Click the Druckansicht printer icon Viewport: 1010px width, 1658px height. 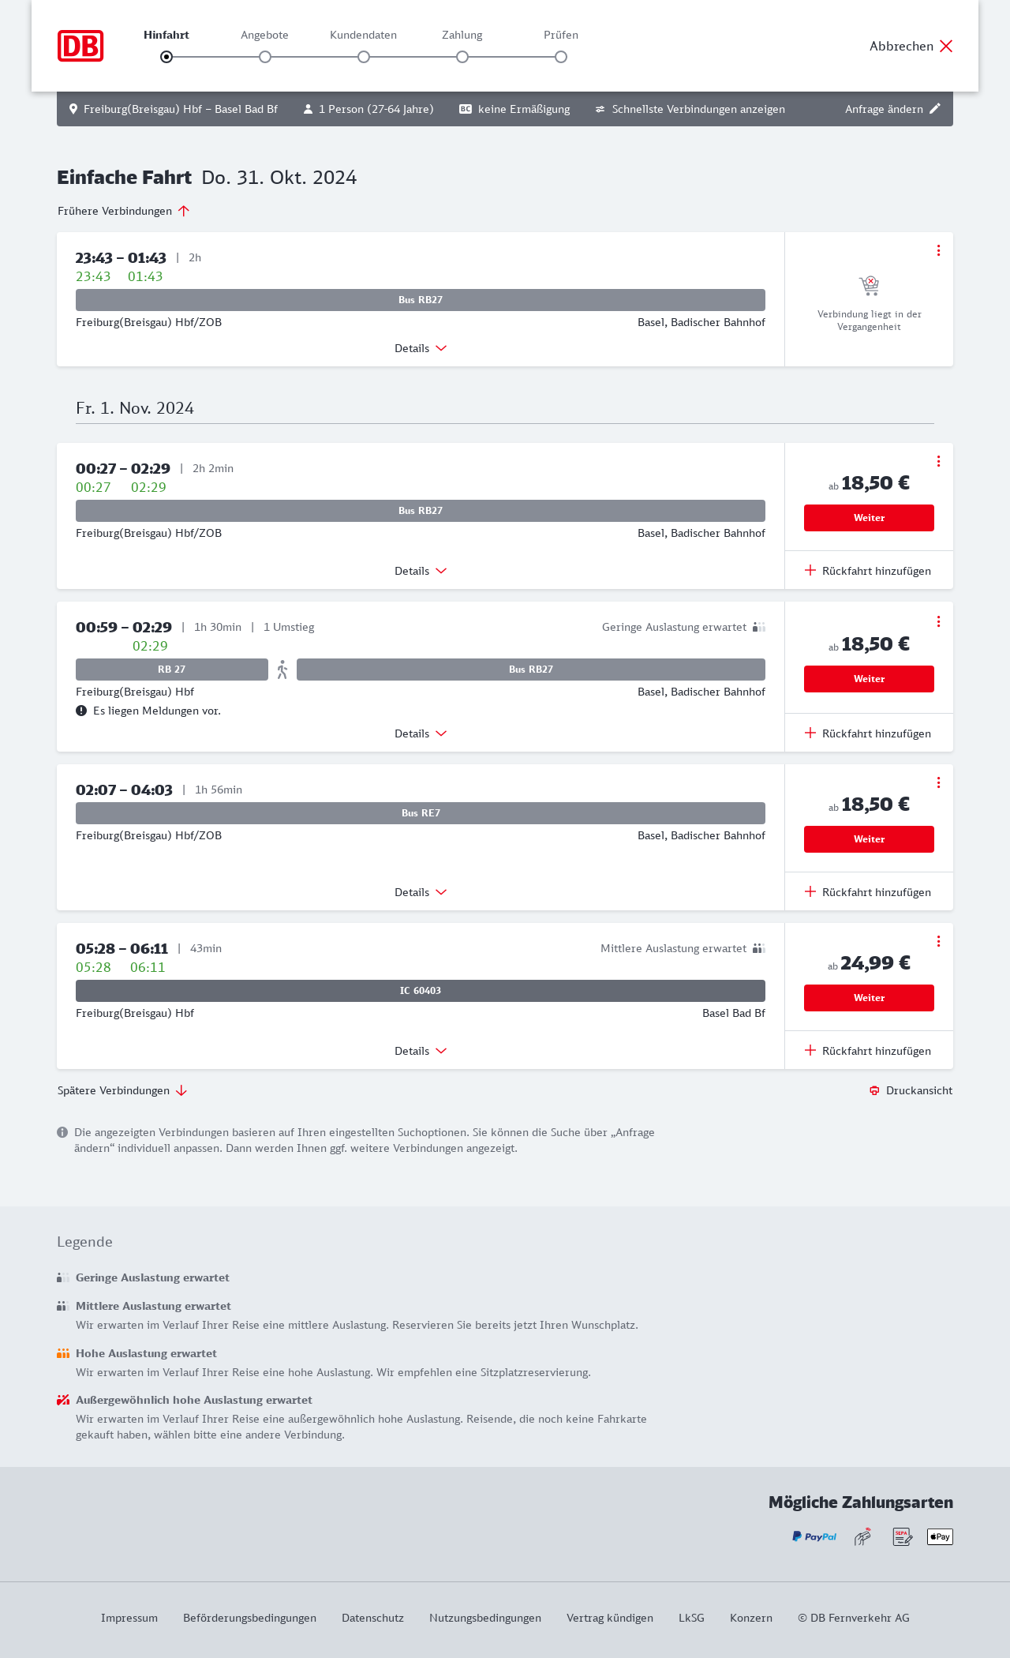[874, 1090]
